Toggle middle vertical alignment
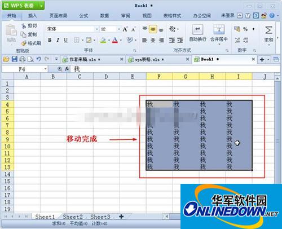This screenshot has height=229, width=282. [153, 29]
